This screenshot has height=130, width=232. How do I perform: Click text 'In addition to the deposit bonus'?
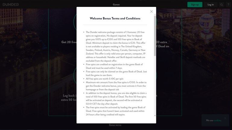point(101,93)
